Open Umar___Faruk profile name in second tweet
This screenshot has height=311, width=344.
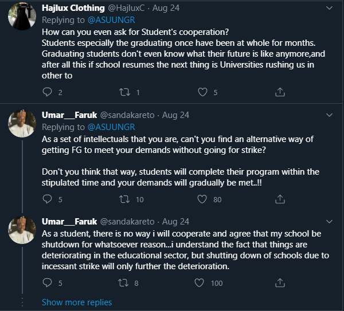pos(69,115)
